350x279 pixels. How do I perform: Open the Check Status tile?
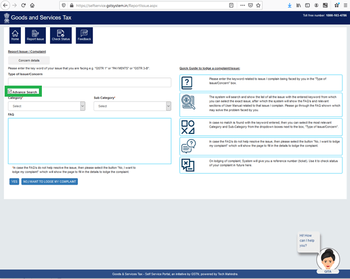(x=60, y=36)
